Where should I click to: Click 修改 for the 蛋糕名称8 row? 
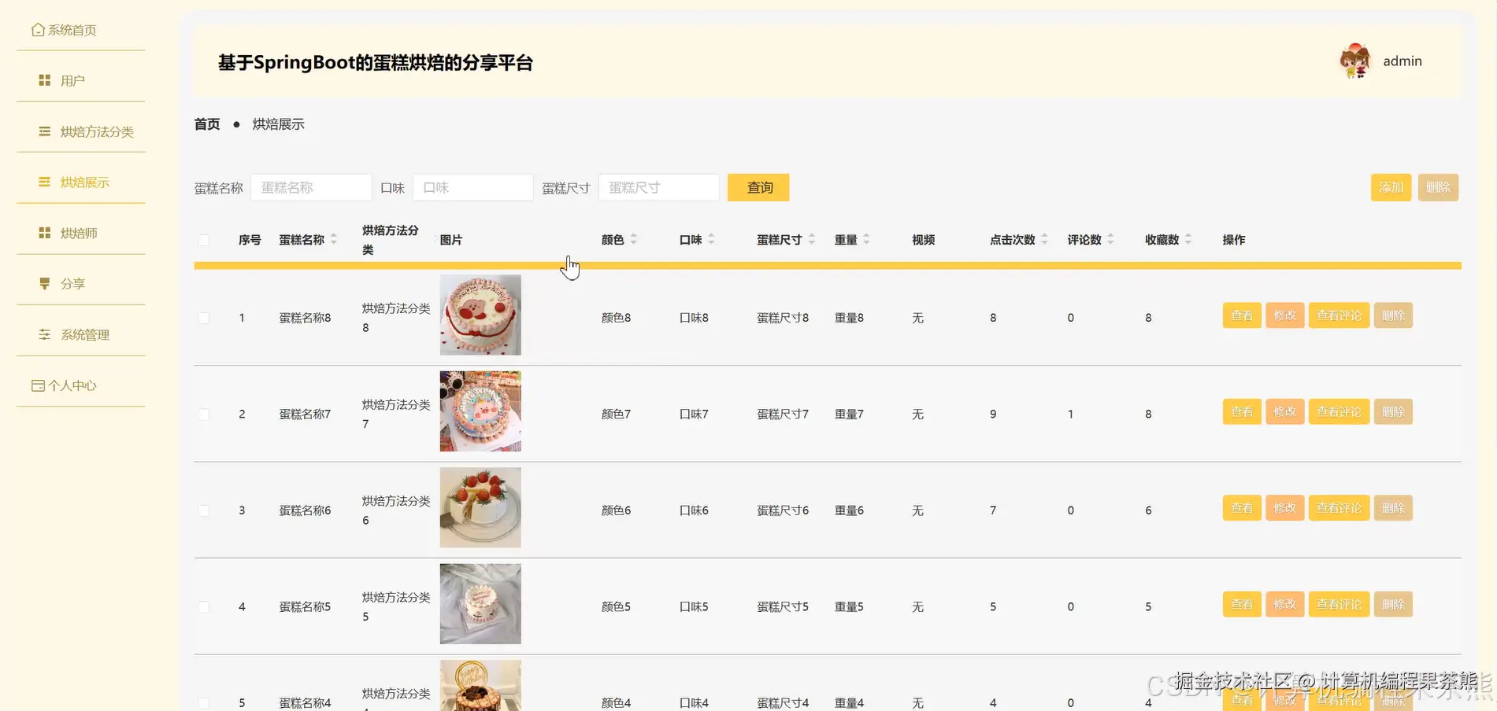(x=1285, y=315)
